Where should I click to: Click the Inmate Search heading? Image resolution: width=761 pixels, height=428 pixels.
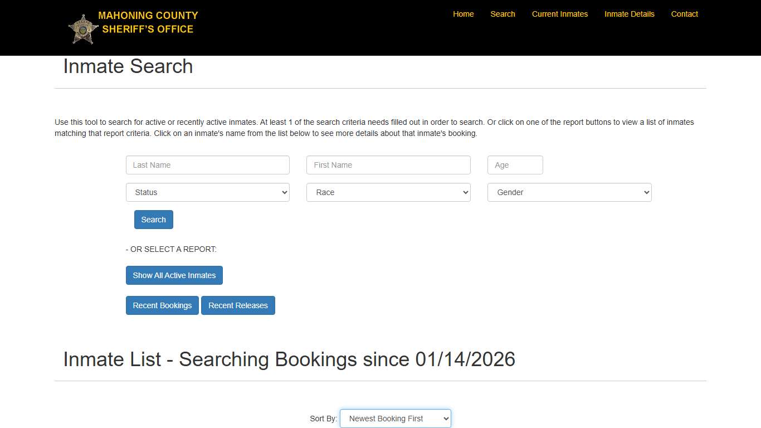tap(128, 66)
